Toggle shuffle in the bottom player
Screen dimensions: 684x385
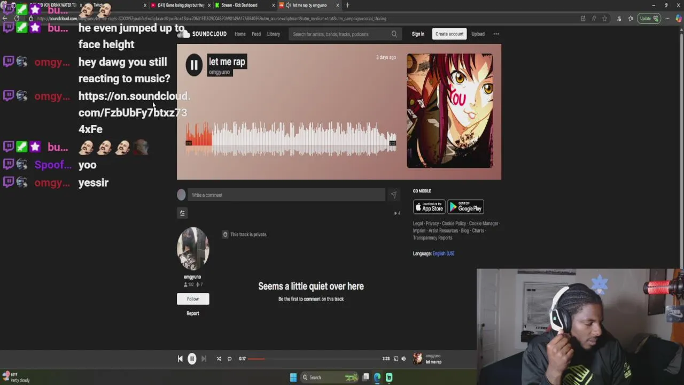pos(219,359)
